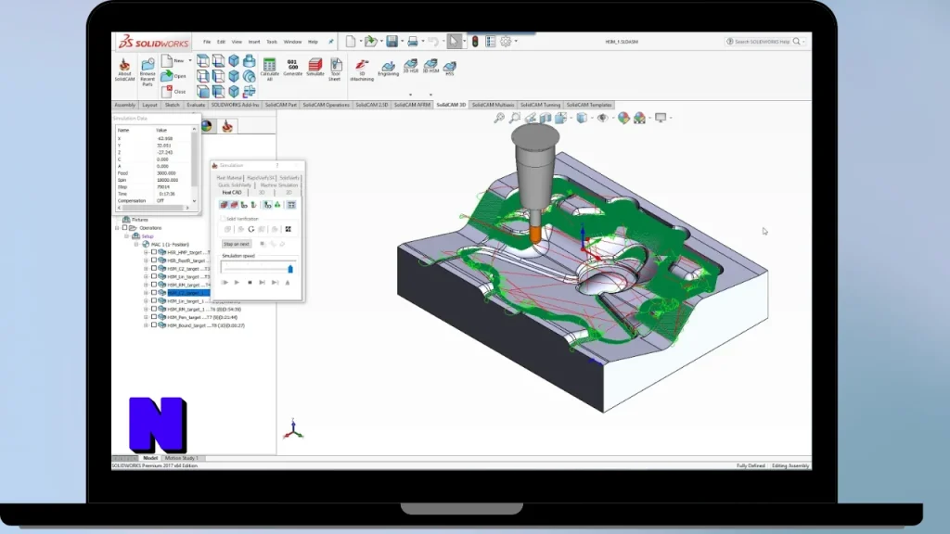
Task: Click simulation step forward button
Action: [262, 282]
